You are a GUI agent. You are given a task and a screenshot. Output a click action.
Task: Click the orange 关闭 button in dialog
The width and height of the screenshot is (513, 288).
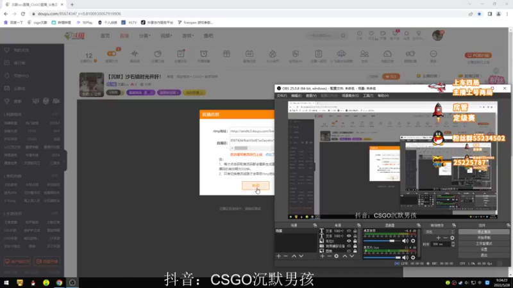(255, 186)
